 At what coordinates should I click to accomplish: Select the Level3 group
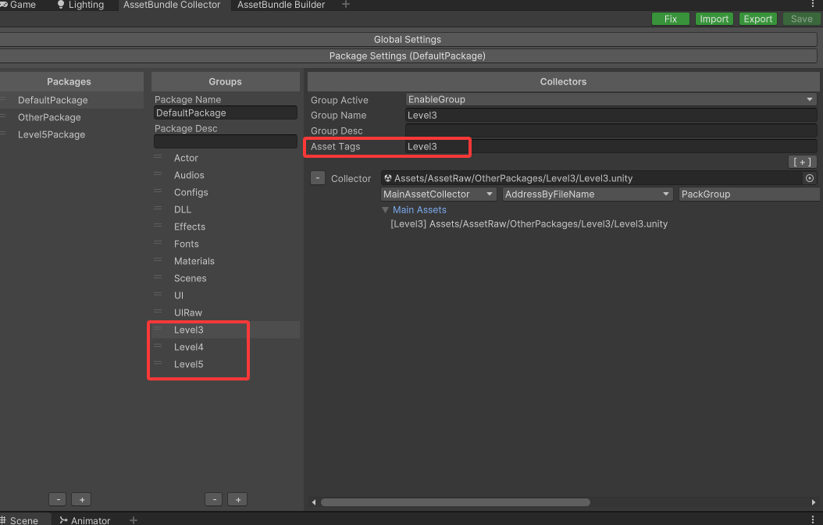coord(226,330)
